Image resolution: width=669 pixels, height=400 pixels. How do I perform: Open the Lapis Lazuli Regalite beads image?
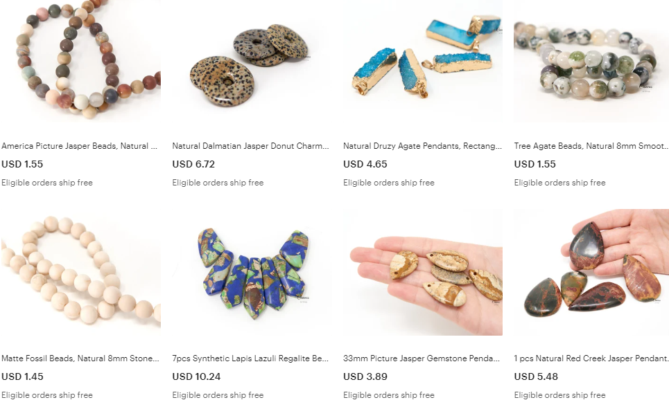(252, 272)
